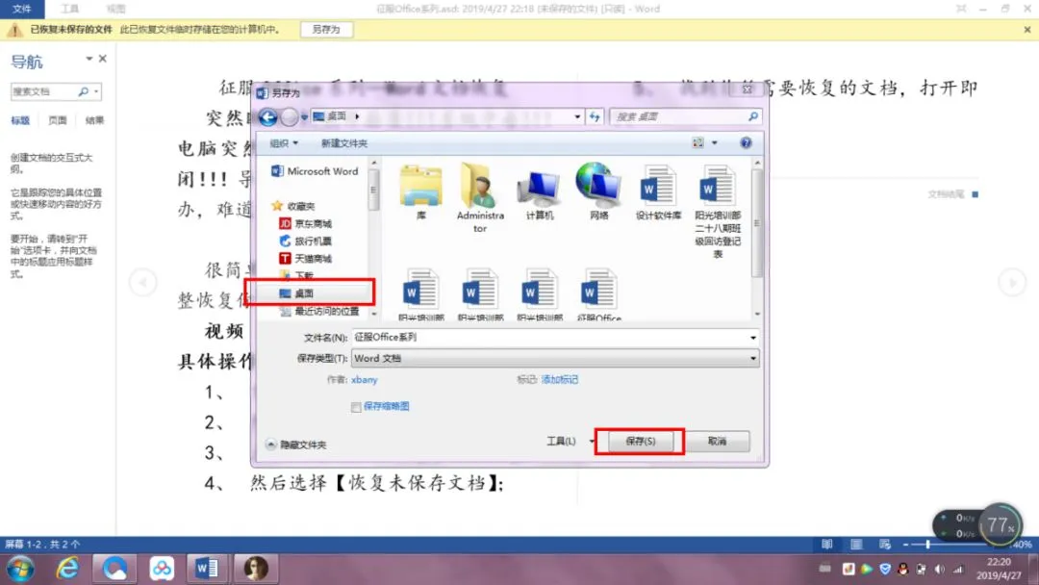Click the 保存(S) save button
Viewport: 1039px width, 585px height.
[640, 442]
